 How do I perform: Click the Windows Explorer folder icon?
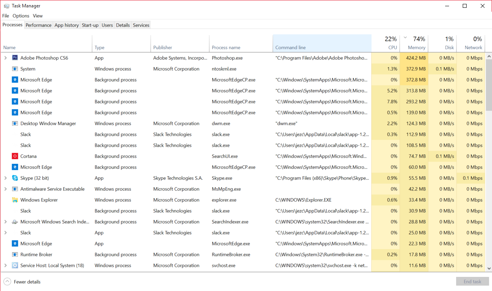click(x=15, y=200)
